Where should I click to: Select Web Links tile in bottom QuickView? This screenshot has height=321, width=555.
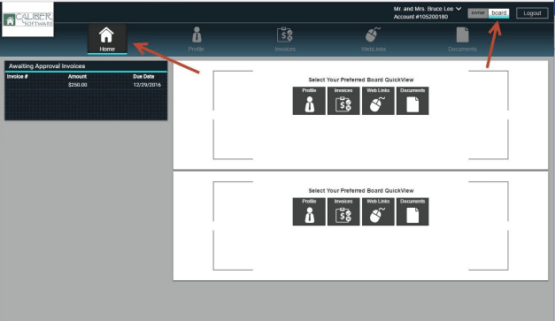pos(378,211)
